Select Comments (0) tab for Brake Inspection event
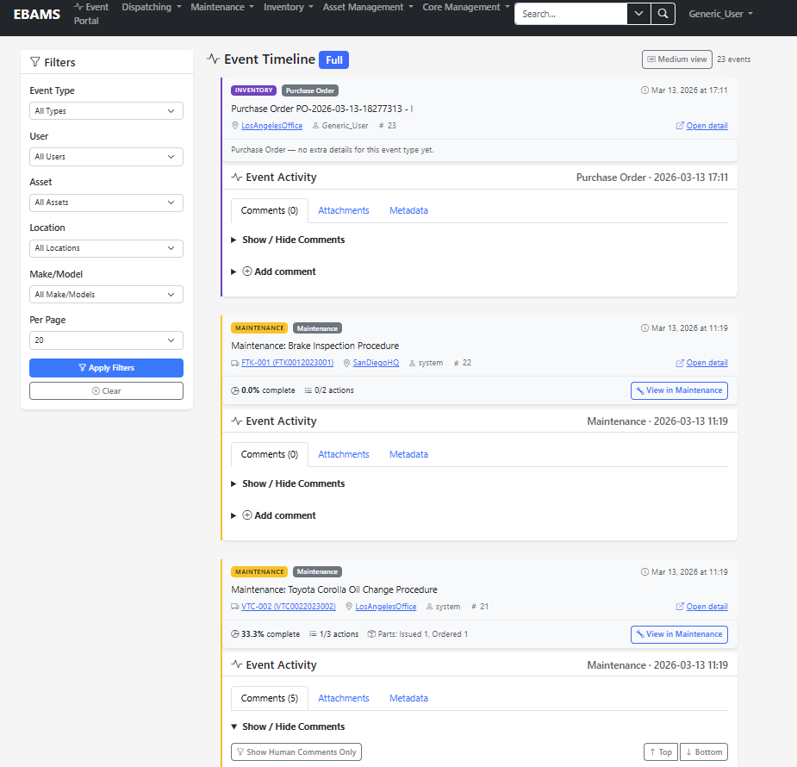Viewport: 797px width, 767px height. (270, 454)
